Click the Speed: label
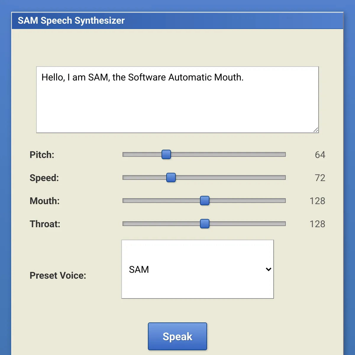The height and width of the screenshot is (355, 355). coord(44,178)
